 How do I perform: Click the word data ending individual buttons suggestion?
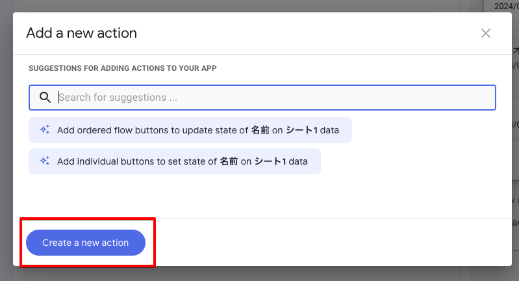point(298,161)
